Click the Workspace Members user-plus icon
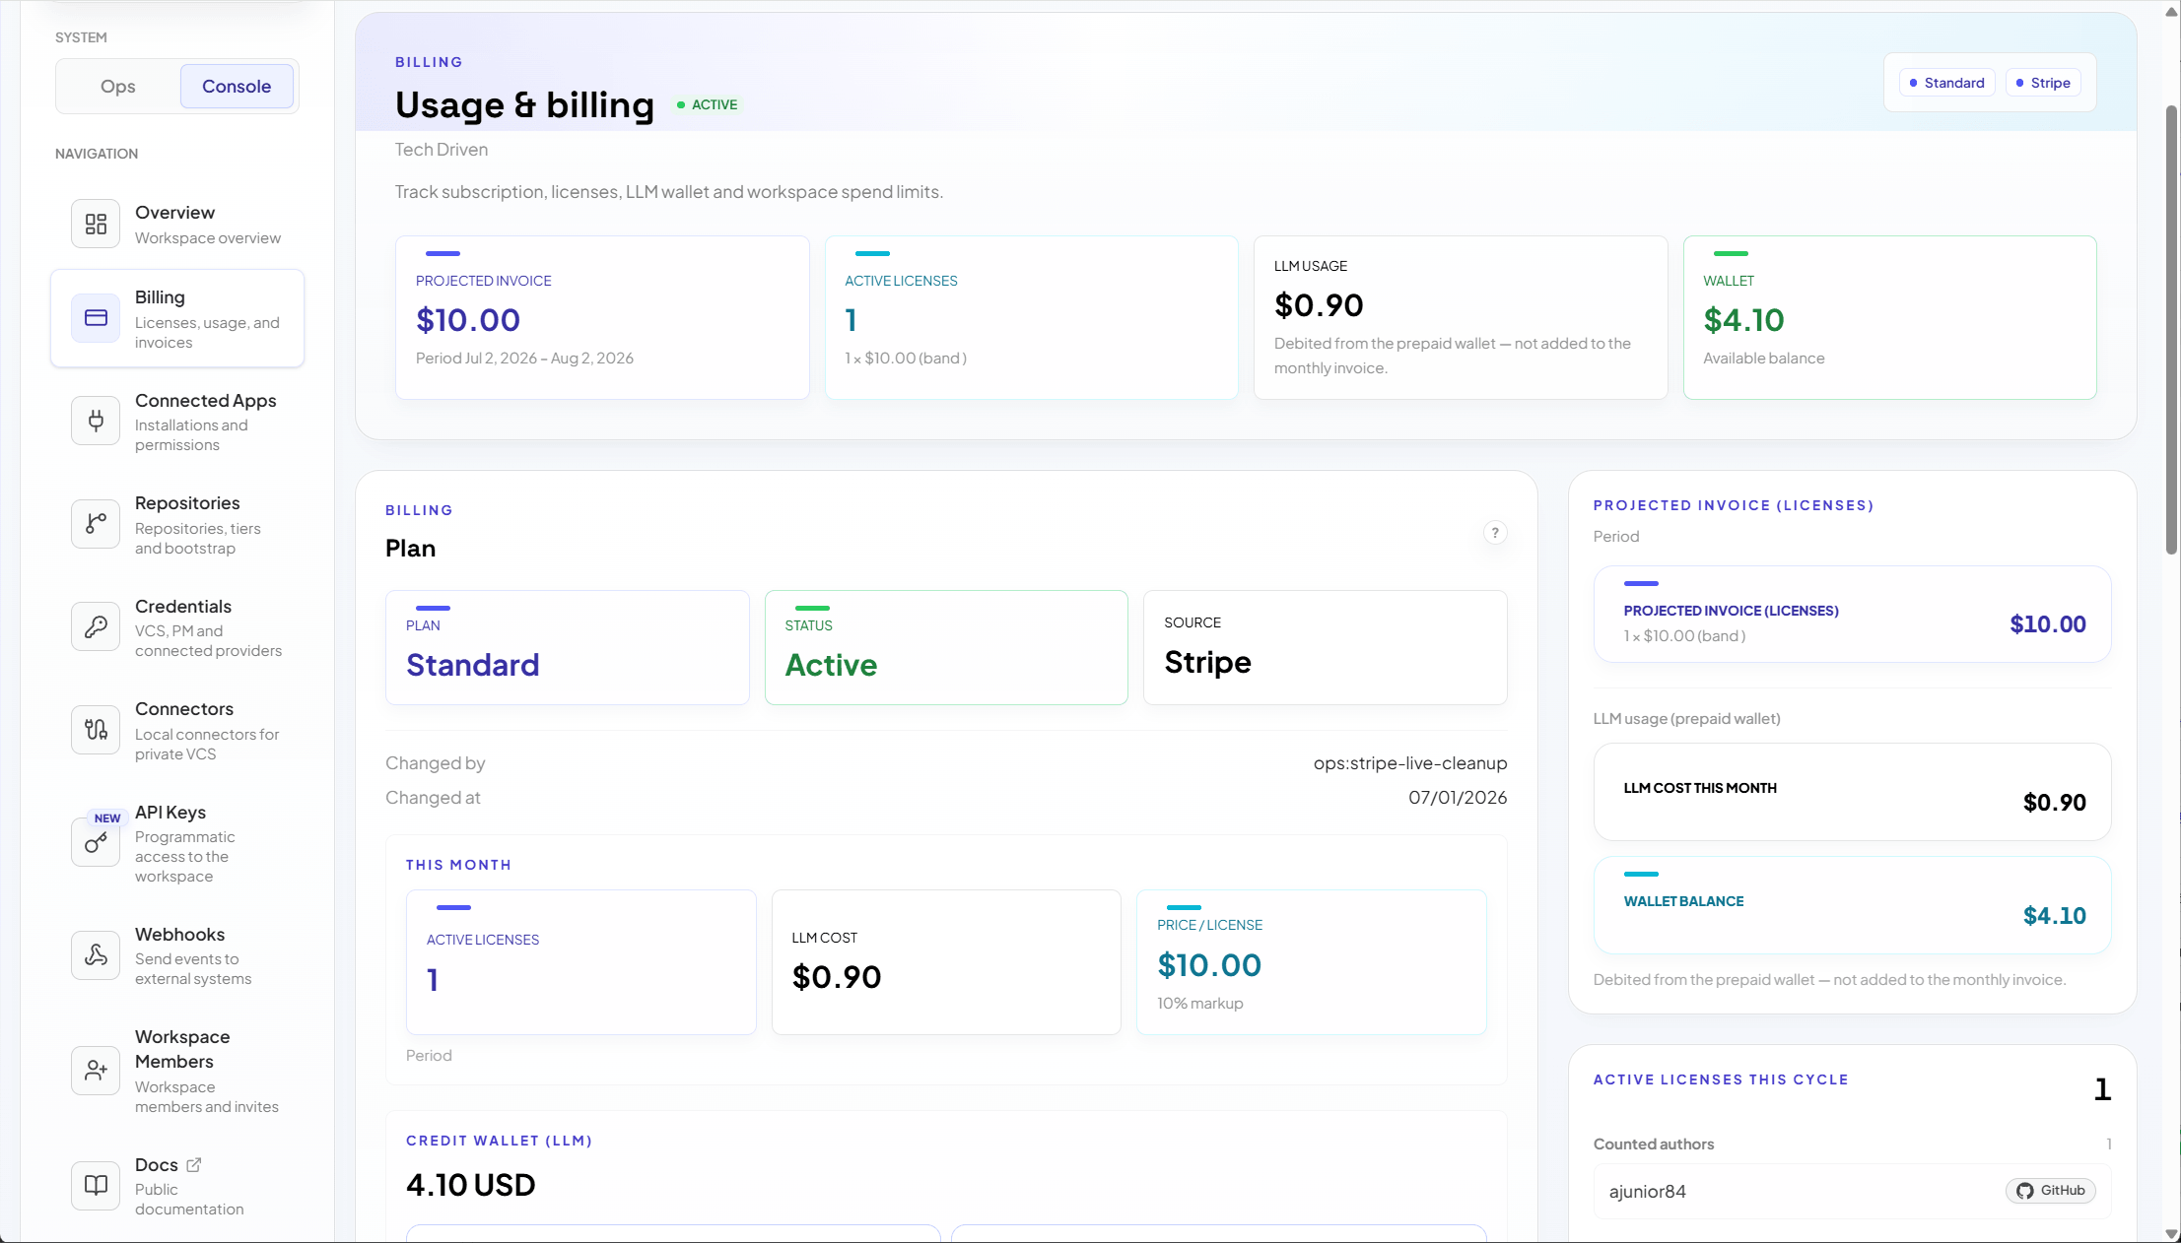Screen dimensions: 2181x1243 click(96, 1071)
